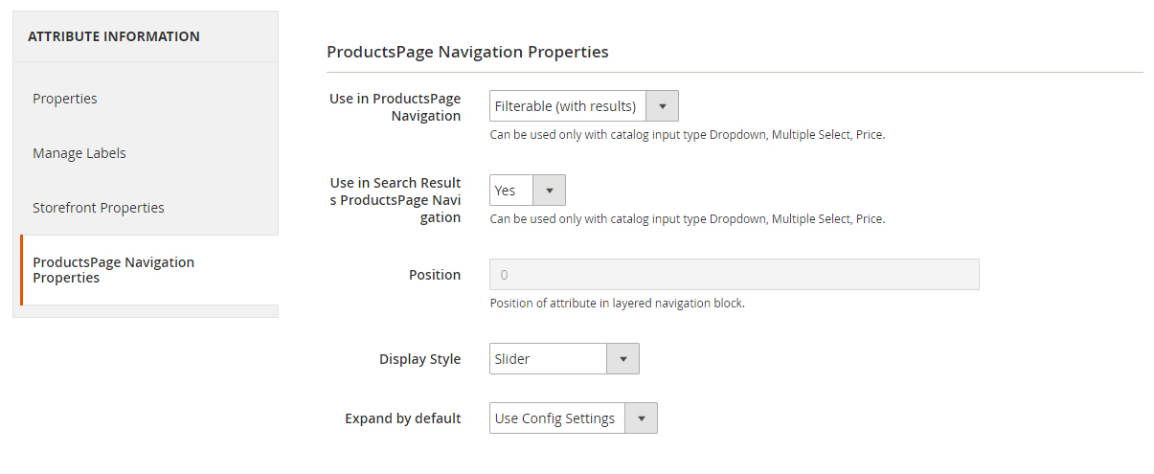The height and width of the screenshot is (474, 1154).
Task: Go to the Manage Labels tab
Action: pyautogui.click(x=79, y=153)
